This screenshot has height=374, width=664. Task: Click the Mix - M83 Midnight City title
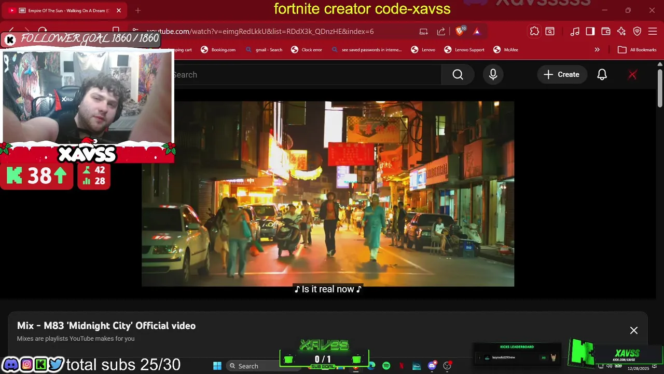(x=106, y=326)
